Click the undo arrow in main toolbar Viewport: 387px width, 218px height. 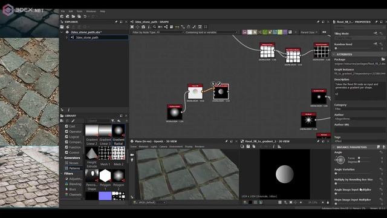pos(85,16)
